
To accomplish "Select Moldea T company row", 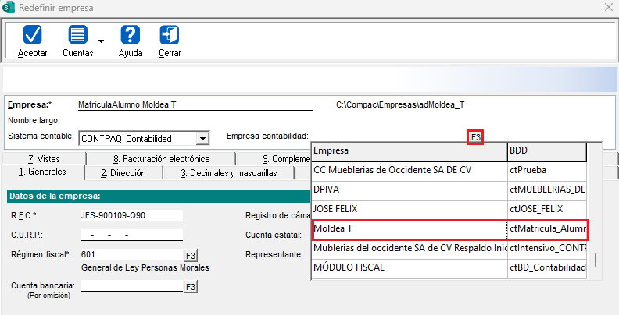I will click(409, 228).
